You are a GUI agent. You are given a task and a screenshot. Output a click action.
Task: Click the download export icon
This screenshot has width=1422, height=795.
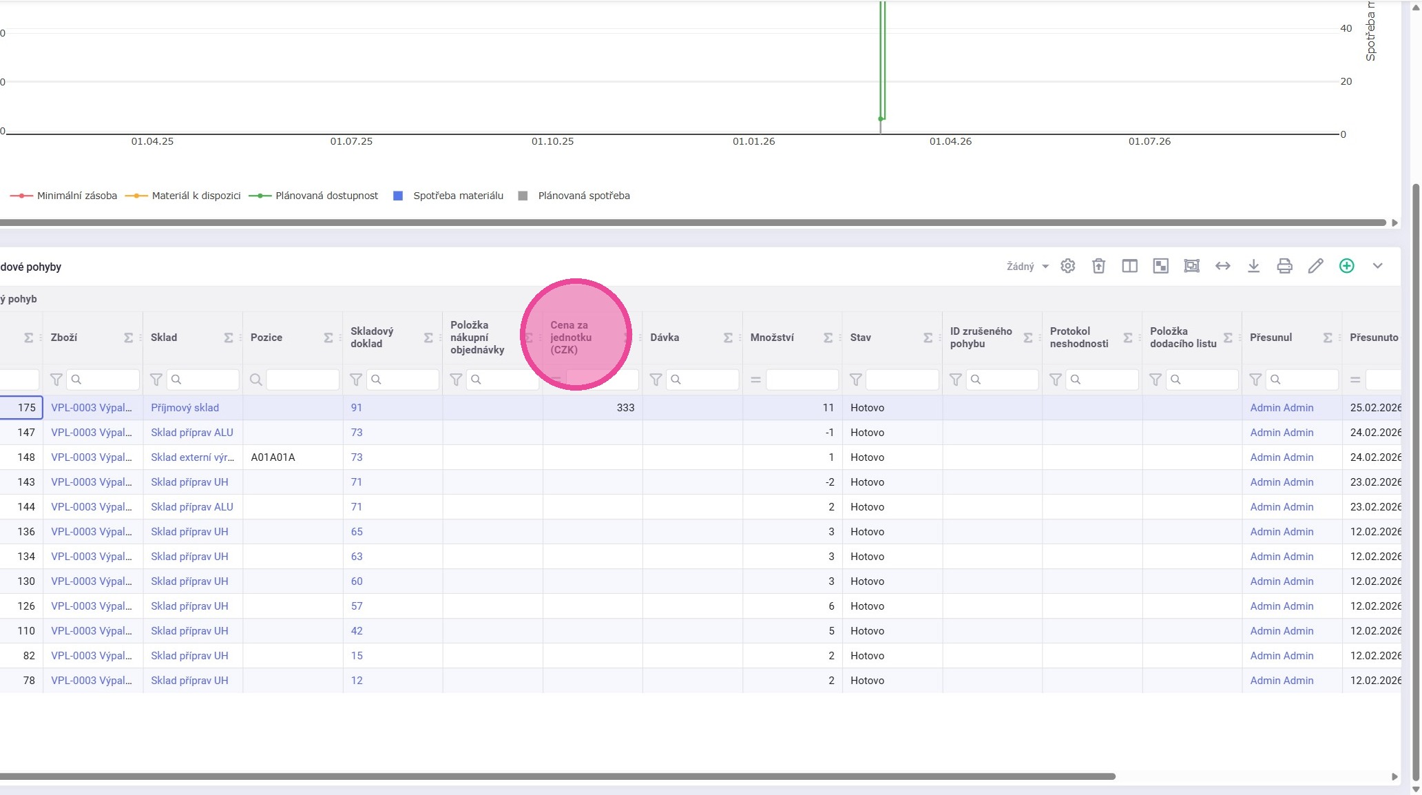1253,266
